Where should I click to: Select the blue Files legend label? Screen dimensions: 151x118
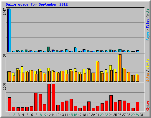[148, 23]
